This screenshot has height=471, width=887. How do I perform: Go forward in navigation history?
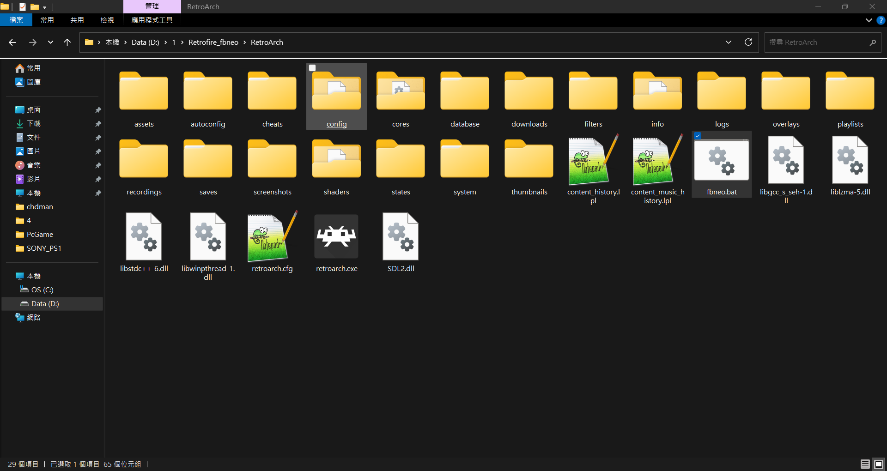pos(32,42)
